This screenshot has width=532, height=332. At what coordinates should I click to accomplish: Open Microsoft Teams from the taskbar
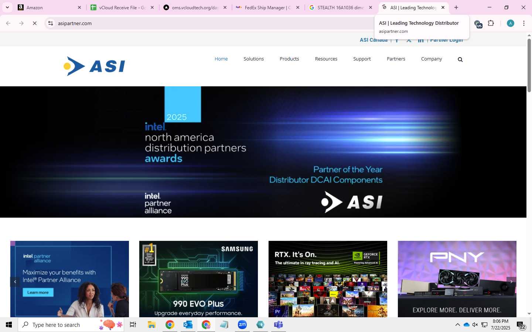click(279, 325)
